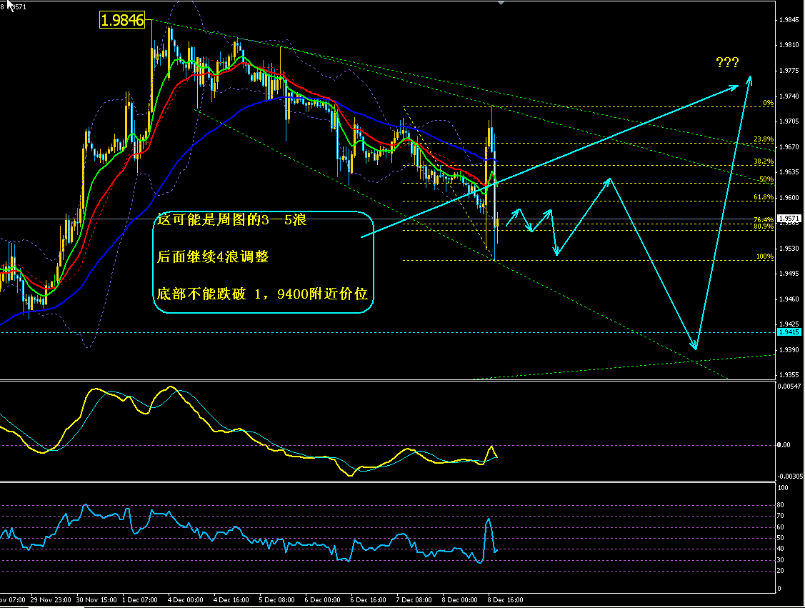Click the Fibonacci 0% level label

tap(768, 103)
